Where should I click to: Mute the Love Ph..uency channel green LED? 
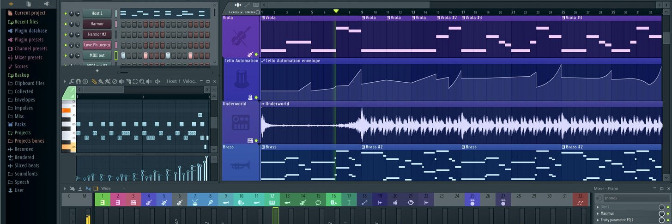(65, 45)
